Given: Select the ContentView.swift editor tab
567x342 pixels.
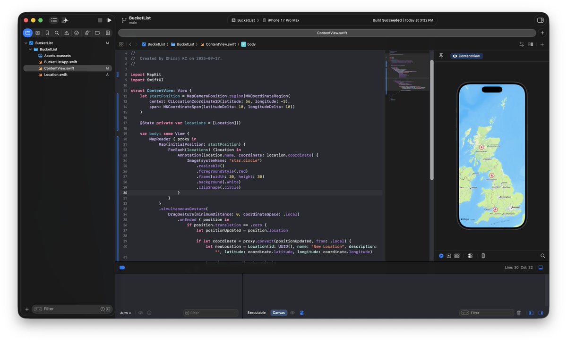Looking at the screenshot, I should (x=327, y=33).
